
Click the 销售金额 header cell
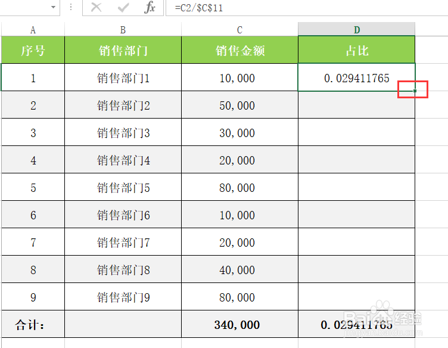click(x=239, y=51)
